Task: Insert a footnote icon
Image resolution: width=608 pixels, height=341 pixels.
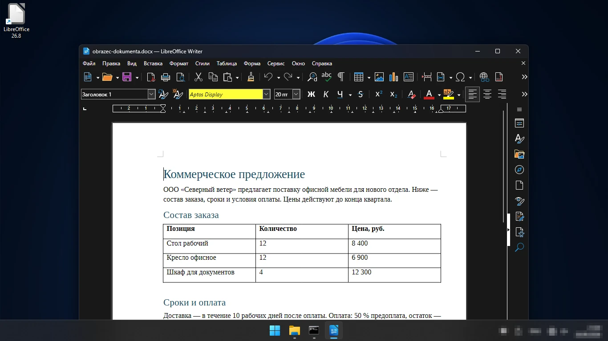Action: point(499,77)
